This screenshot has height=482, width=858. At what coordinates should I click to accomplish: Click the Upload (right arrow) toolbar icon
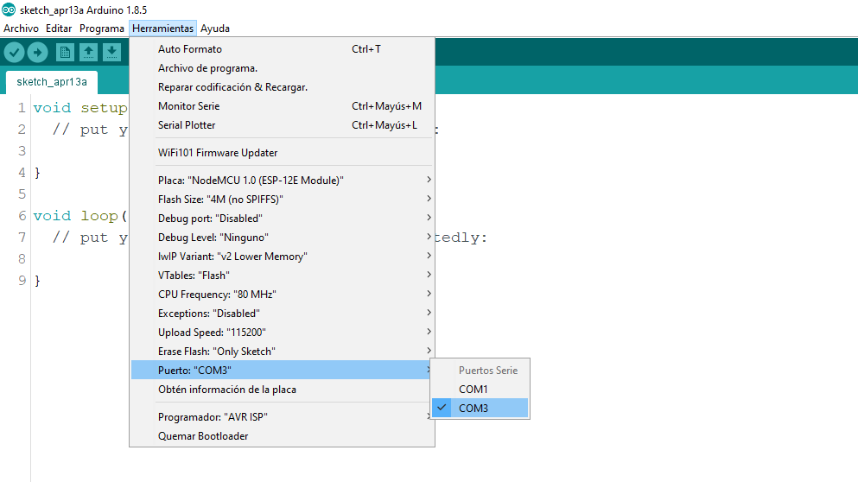(37, 53)
